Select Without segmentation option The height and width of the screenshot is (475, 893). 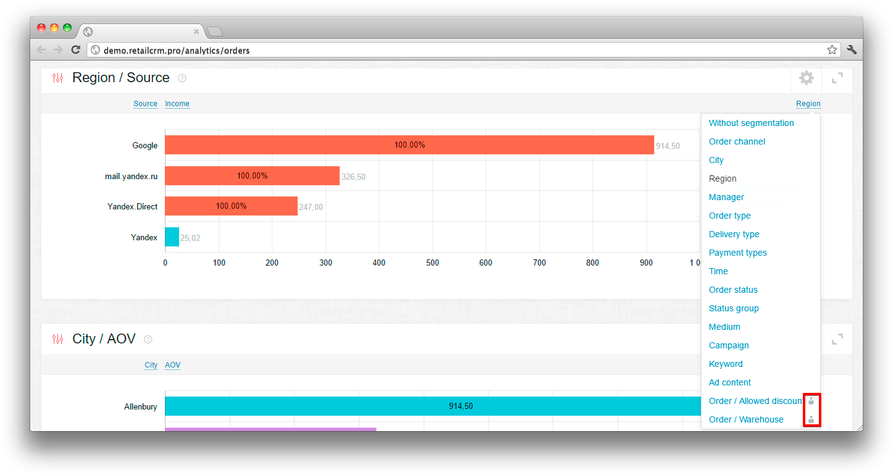752,123
